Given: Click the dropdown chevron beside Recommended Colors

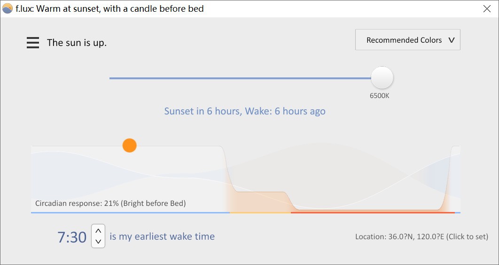Looking at the screenshot, I should click(x=451, y=40).
